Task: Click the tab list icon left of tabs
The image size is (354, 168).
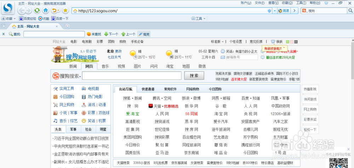Action: click(x=3, y=26)
